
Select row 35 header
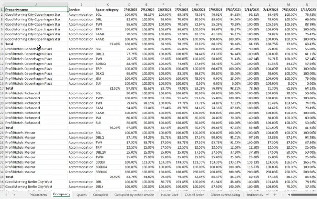click(2, 177)
